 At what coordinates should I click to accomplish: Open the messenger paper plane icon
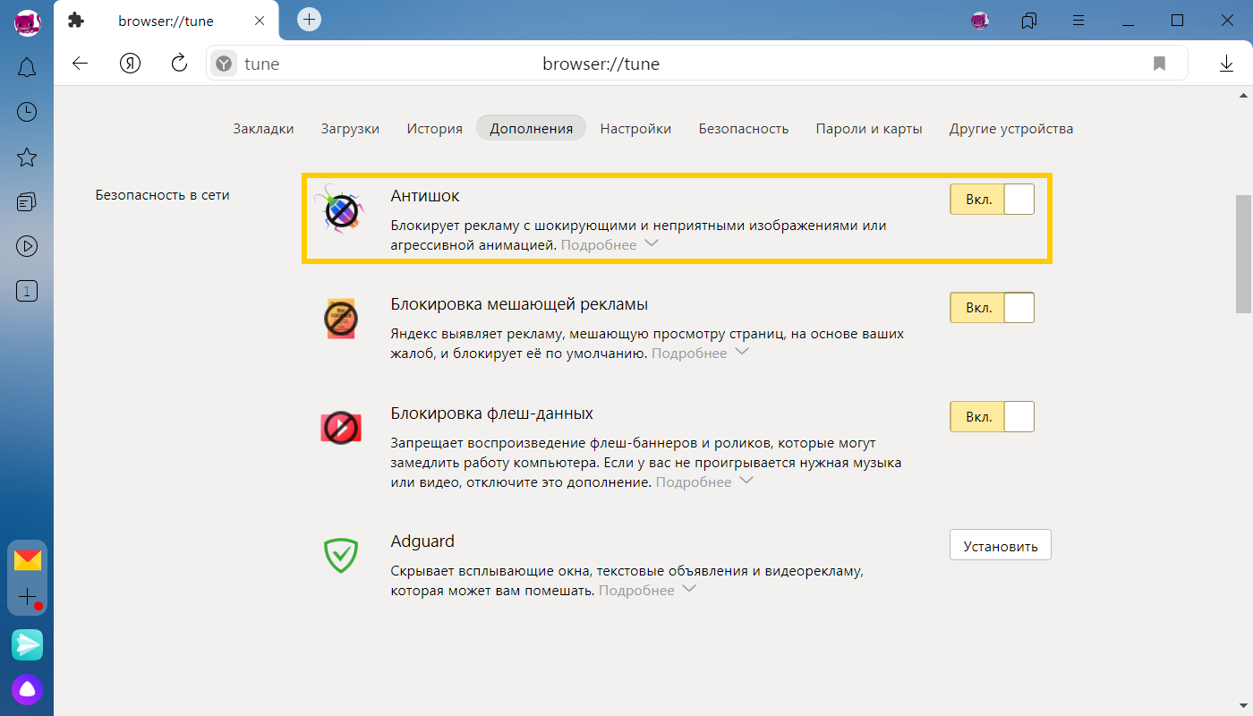[27, 644]
